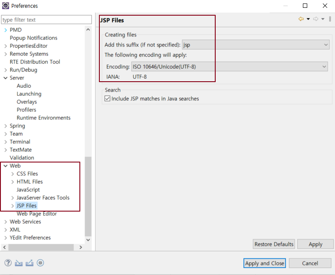Click the import preferences icon
This screenshot has width=335, height=275.
click(x=19, y=263)
